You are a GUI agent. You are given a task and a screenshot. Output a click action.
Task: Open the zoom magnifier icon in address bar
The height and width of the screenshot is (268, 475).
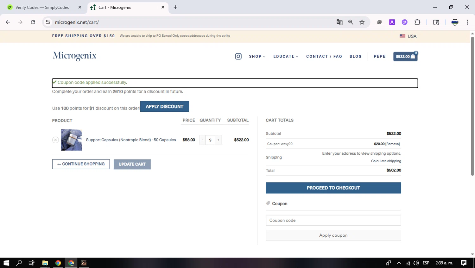[351, 22]
